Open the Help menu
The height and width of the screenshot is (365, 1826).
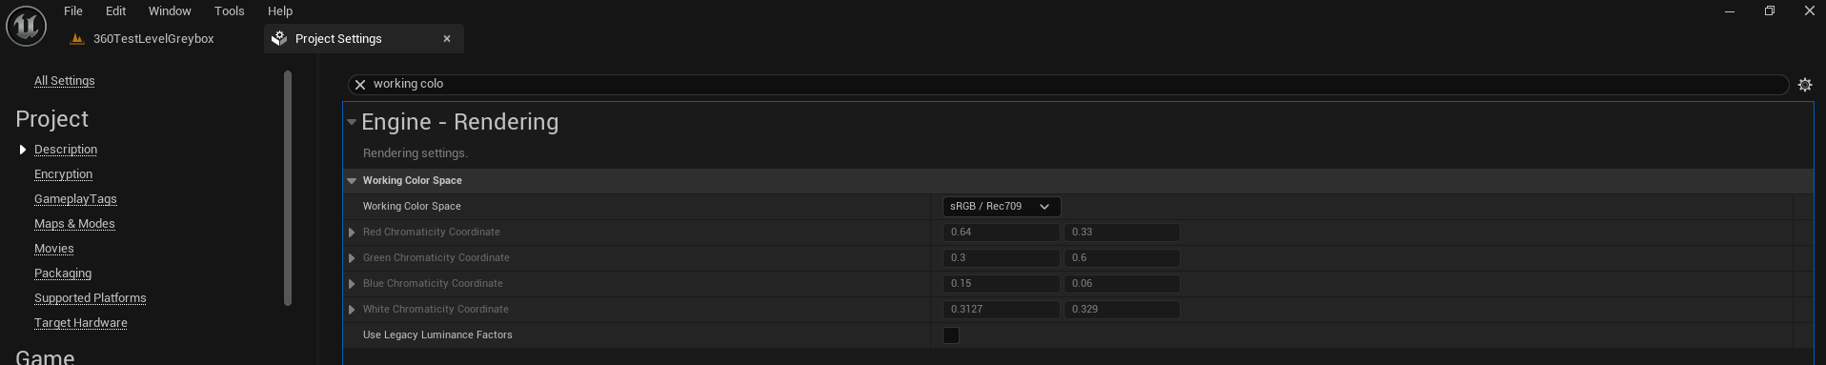(x=280, y=11)
